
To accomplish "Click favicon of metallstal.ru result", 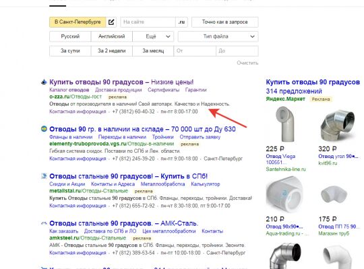I will 44,176.
